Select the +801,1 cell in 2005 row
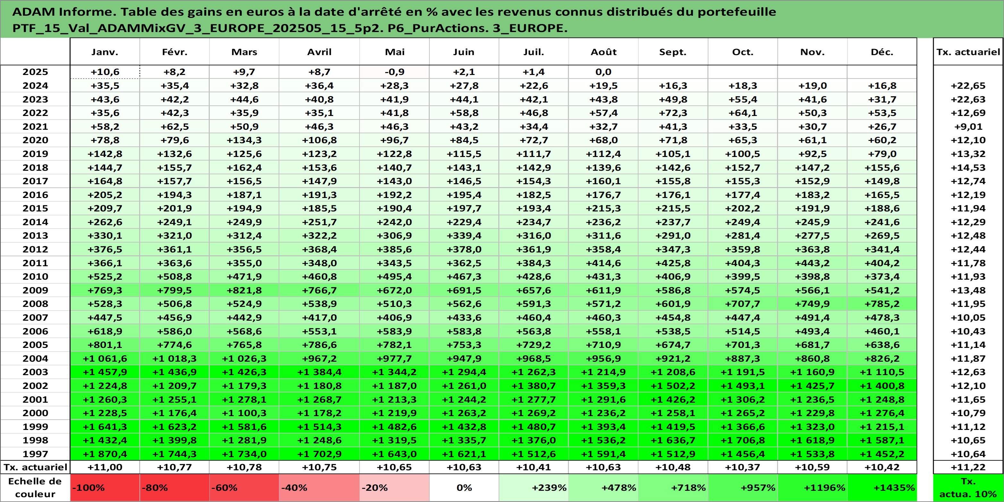 [105, 345]
